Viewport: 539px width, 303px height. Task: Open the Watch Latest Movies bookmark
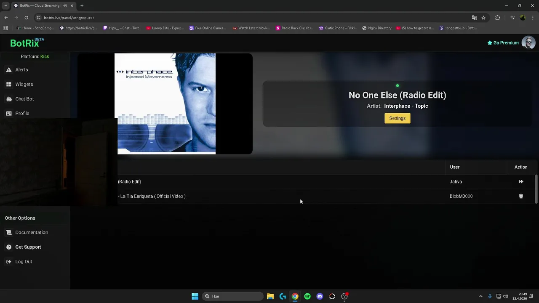click(x=251, y=28)
